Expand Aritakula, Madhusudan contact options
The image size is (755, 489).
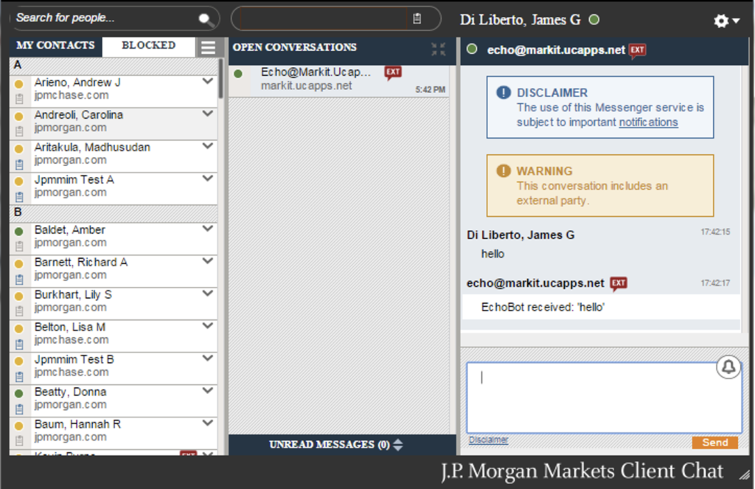207,145
